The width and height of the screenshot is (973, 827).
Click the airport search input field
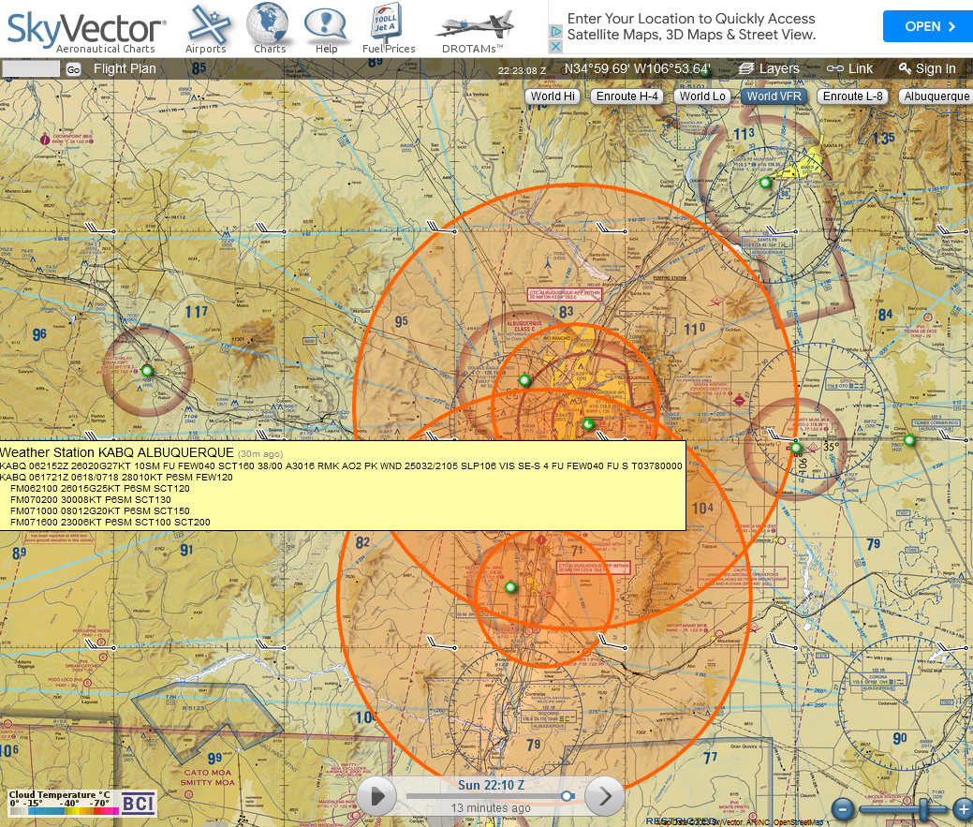[x=31, y=69]
